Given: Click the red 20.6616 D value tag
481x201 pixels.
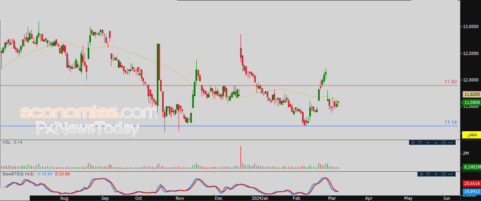Looking at the screenshot, I should [x=471, y=184].
